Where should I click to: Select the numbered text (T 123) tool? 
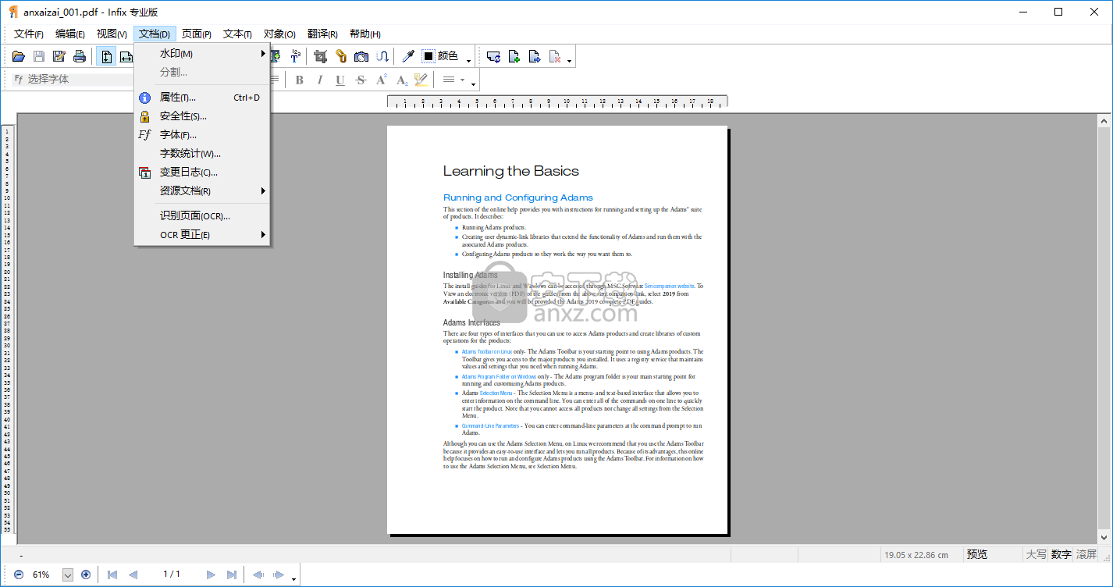point(296,56)
